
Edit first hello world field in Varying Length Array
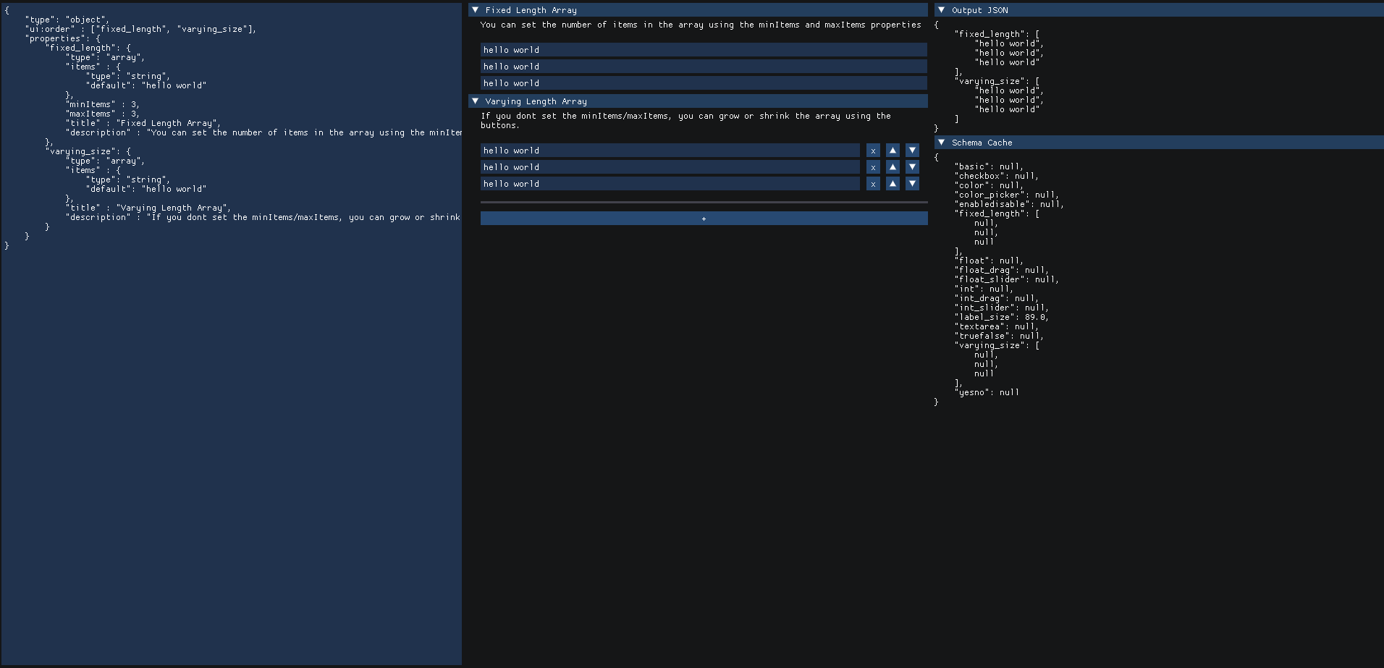[x=670, y=151]
